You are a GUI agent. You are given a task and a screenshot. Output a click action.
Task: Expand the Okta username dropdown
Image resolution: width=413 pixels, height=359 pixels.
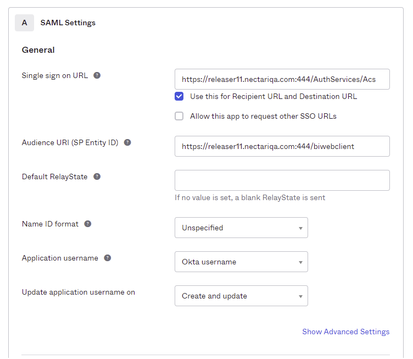(x=241, y=262)
